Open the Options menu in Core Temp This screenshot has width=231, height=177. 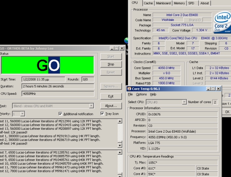pyautogui.click(x=141, y=94)
